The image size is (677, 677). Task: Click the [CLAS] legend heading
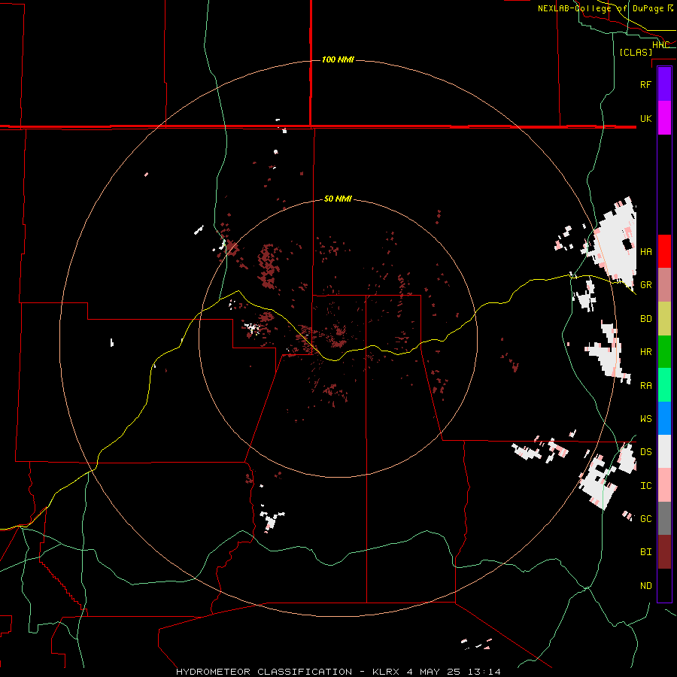point(636,52)
